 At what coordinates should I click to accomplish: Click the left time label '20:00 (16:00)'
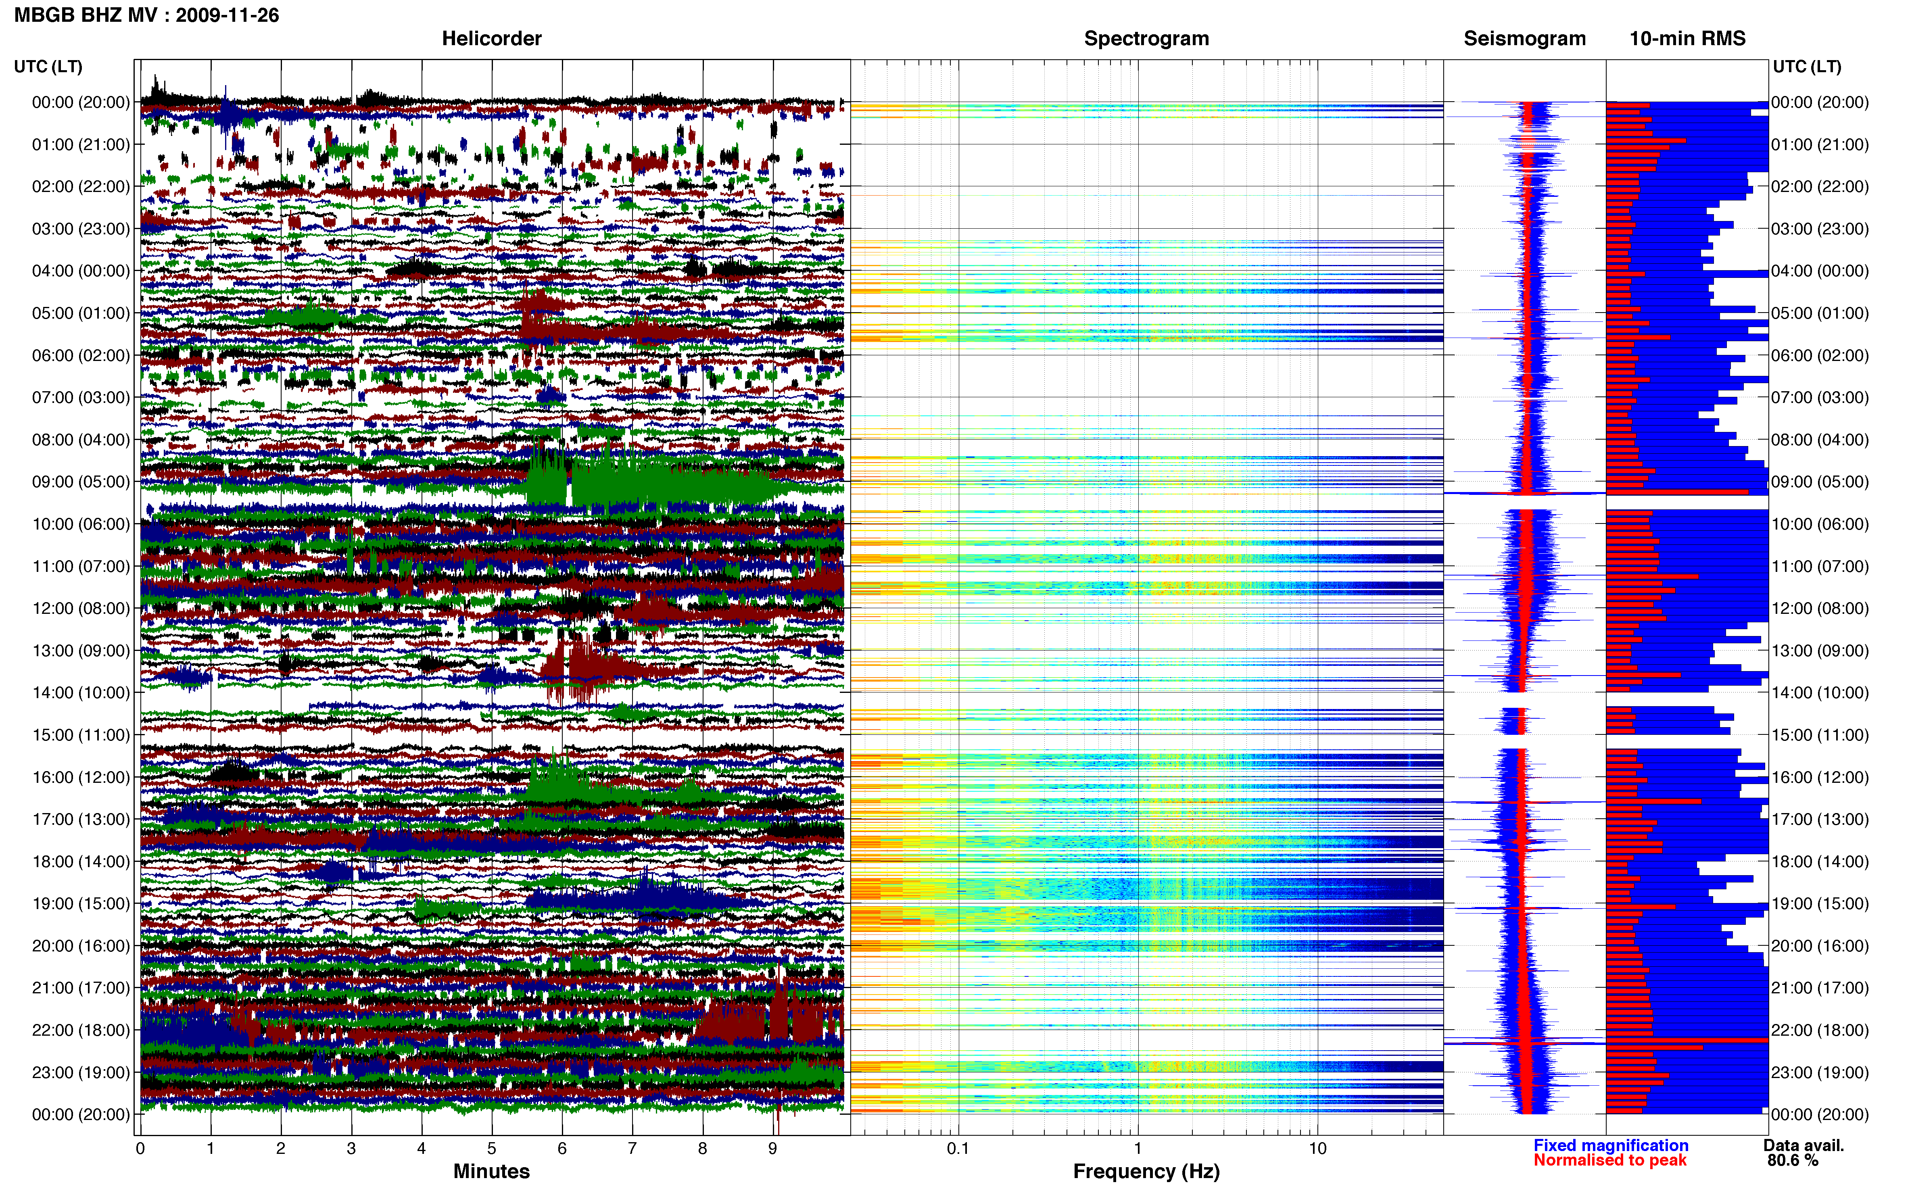[81, 946]
